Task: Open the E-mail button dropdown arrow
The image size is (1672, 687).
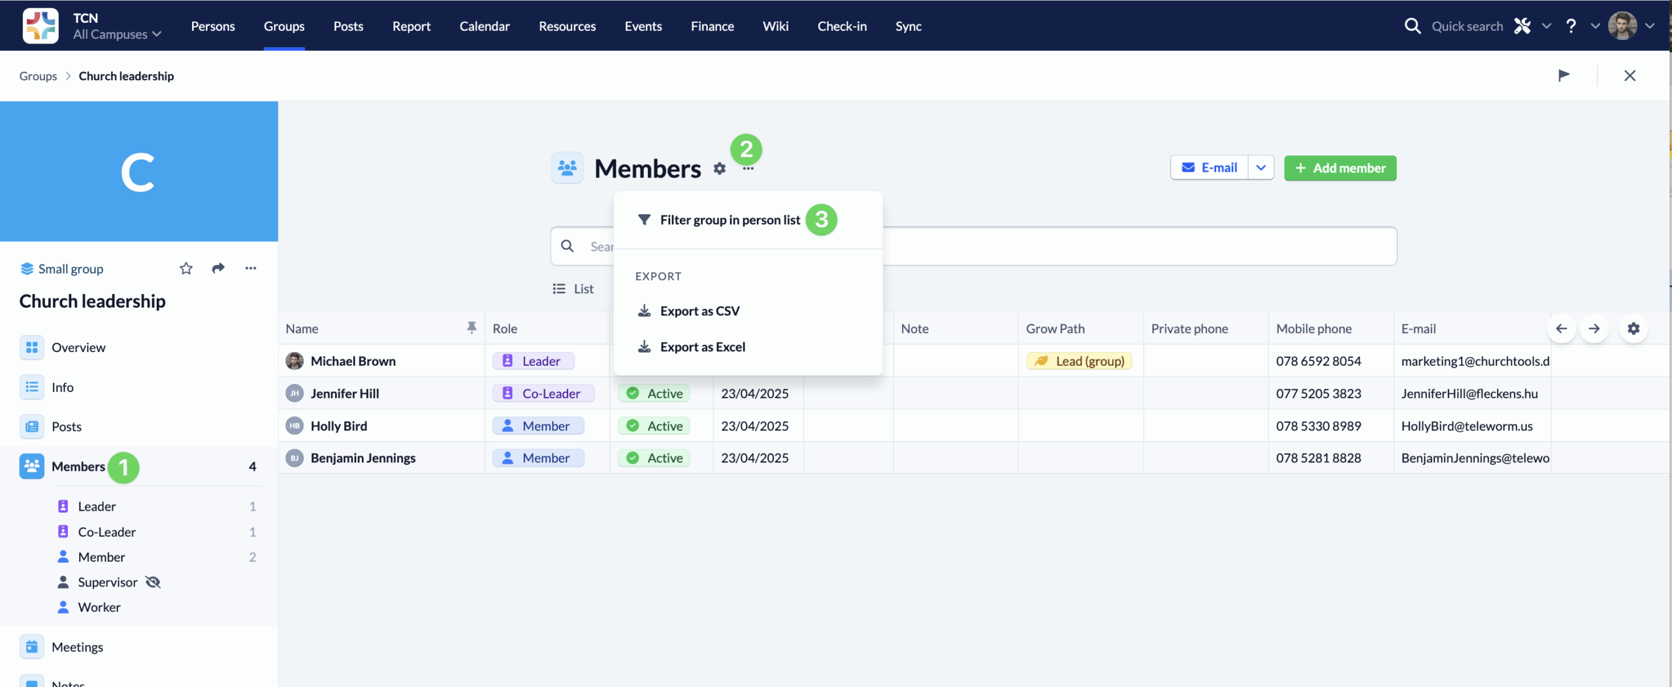Action: tap(1261, 168)
